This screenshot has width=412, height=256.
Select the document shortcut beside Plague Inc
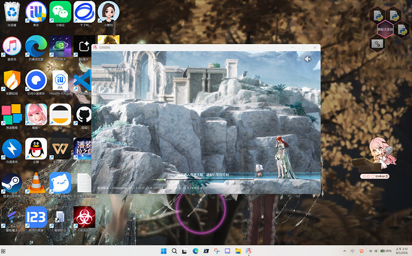pos(60,217)
